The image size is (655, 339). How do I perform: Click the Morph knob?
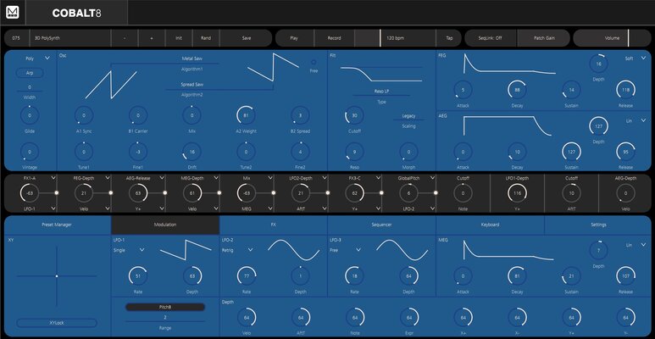[408, 152]
